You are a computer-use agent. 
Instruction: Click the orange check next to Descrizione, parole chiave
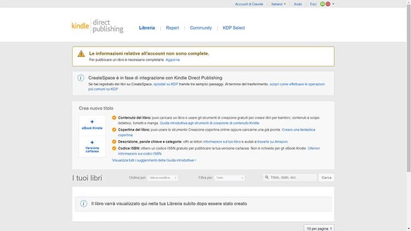pos(114,142)
